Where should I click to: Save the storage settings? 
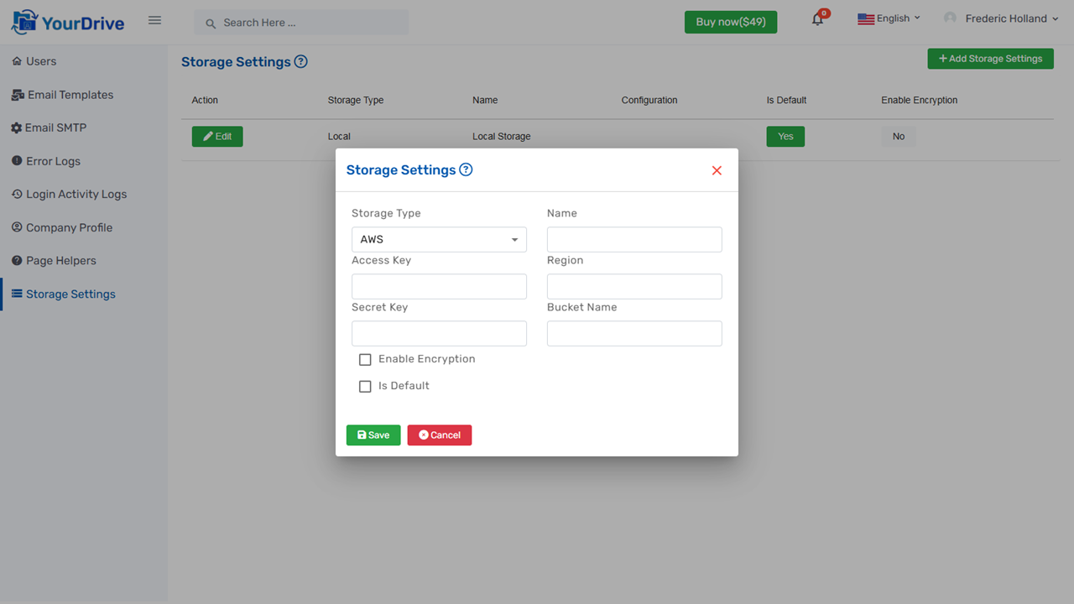click(373, 435)
